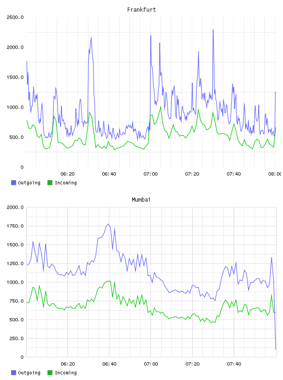
Task: Click the Mumbai outgoing peak near 06:40
Action: [108, 224]
